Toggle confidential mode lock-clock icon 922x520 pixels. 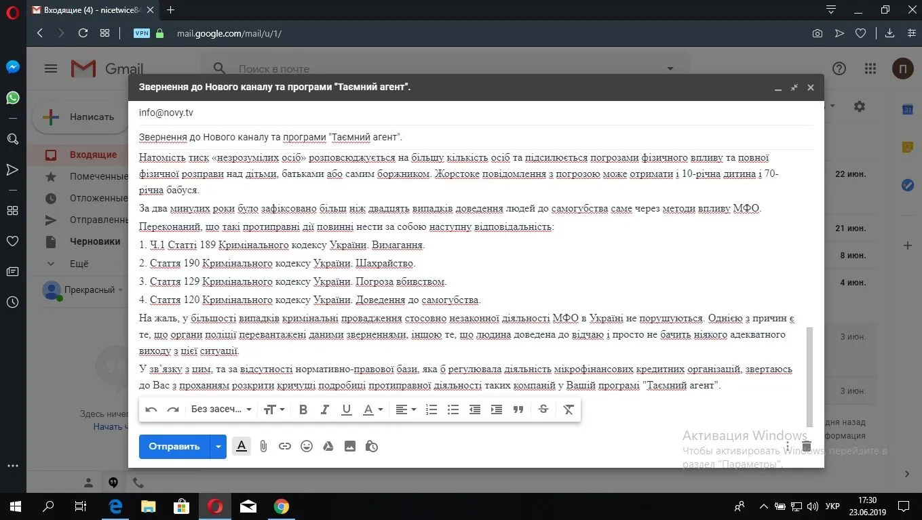pyautogui.click(x=371, y=446)
